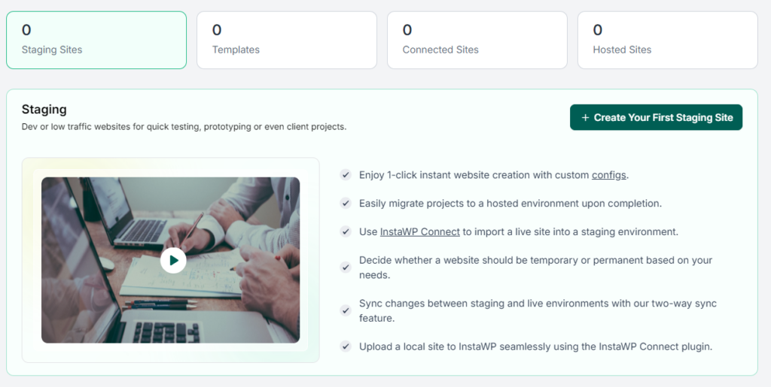
Task: Click plus icon on Create Staging Site button
Action: click(585, 118)
